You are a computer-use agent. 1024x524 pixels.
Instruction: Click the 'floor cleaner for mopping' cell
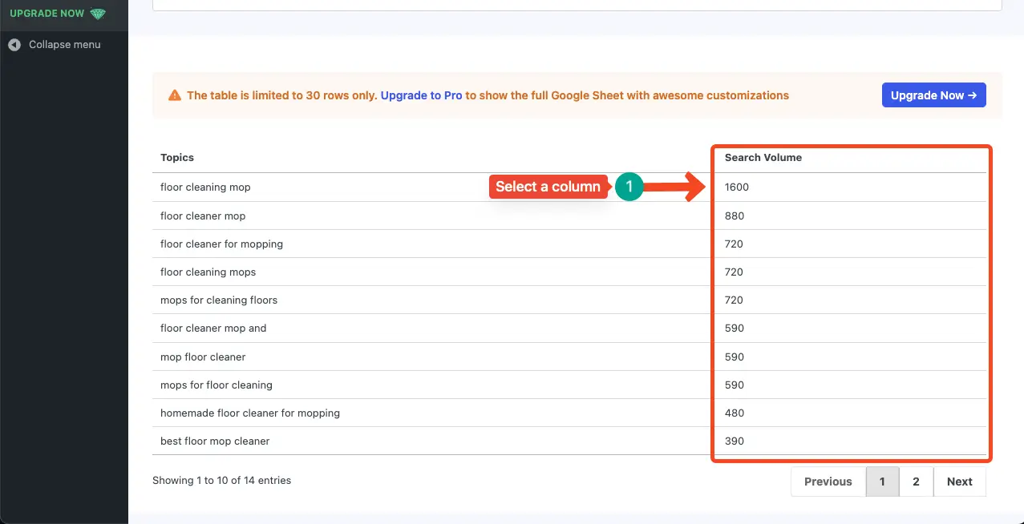432,244
